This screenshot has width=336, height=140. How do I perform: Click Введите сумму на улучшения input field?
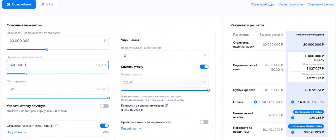165,56
